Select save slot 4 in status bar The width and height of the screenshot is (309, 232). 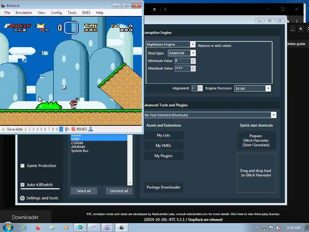37,129
